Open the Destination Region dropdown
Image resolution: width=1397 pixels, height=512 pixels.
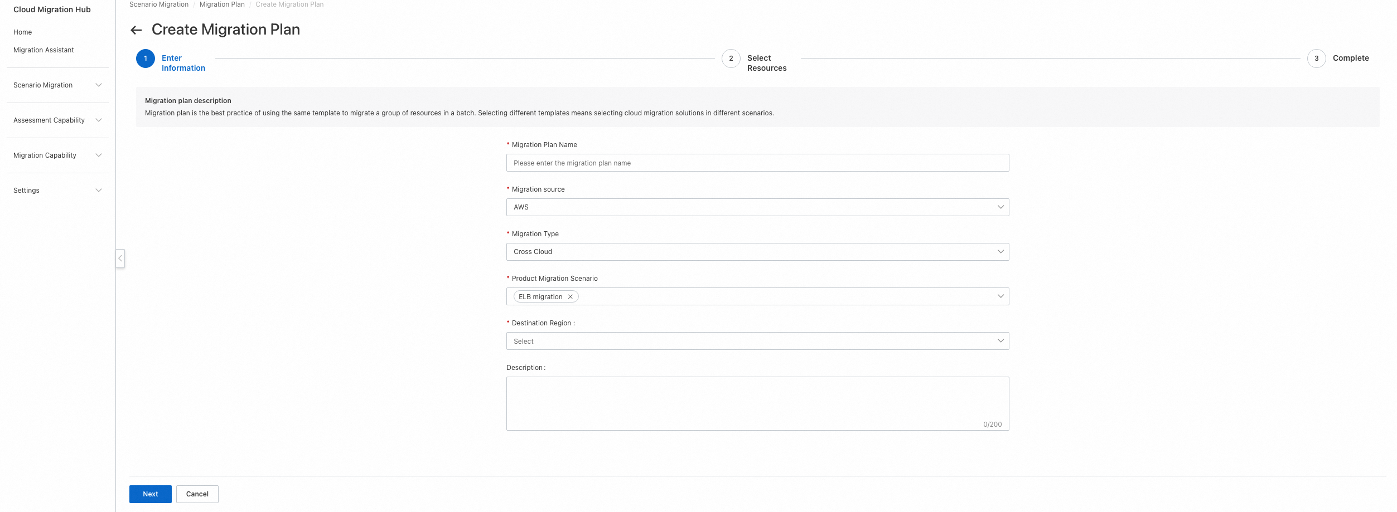click(757, 341)
